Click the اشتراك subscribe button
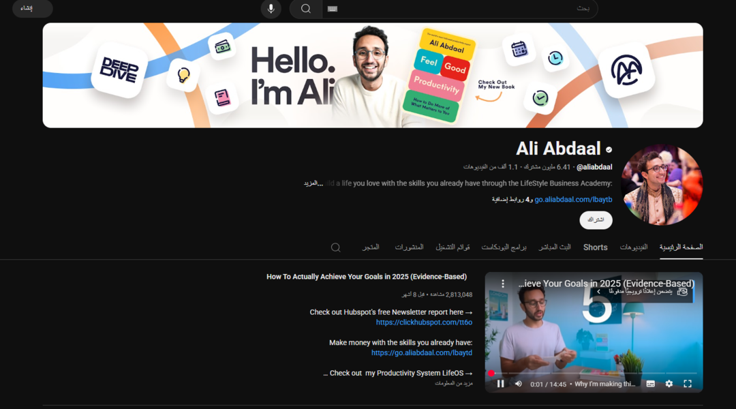736x409 pixels. pos(596,219)
